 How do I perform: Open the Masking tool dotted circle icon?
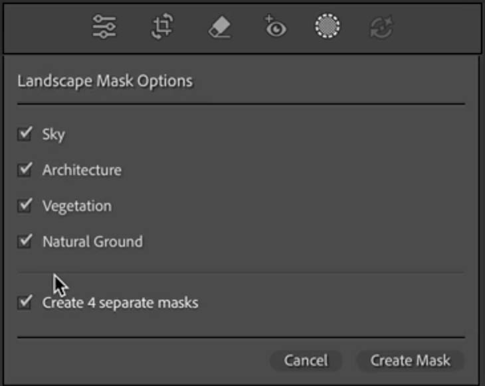328,26
